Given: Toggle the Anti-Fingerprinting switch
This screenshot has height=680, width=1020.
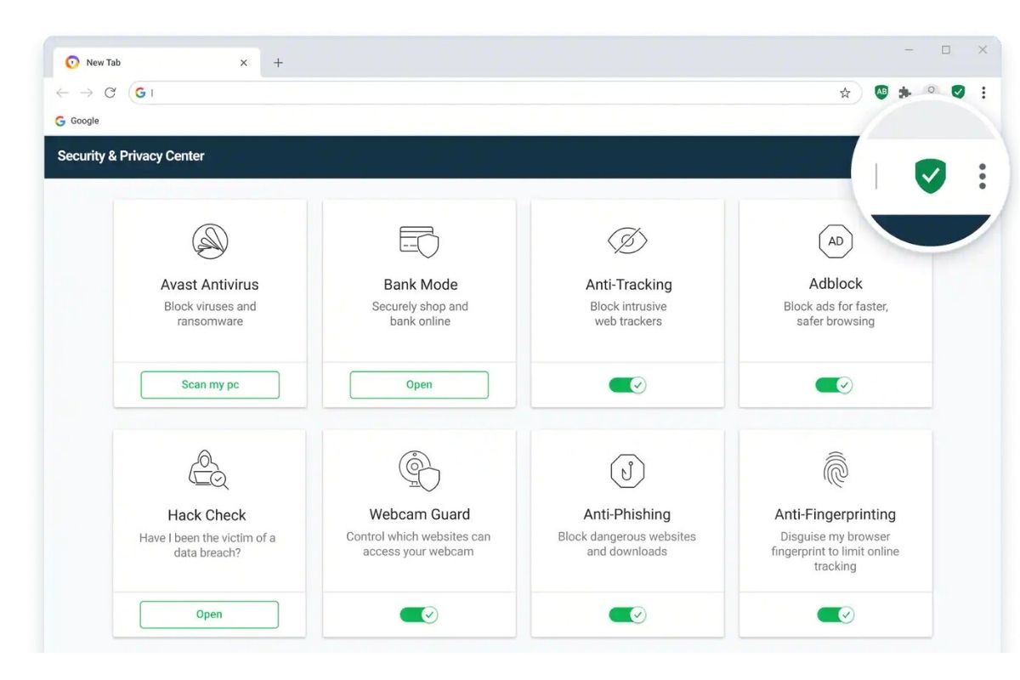Looking at the screenshot, I should click(836, 615).
